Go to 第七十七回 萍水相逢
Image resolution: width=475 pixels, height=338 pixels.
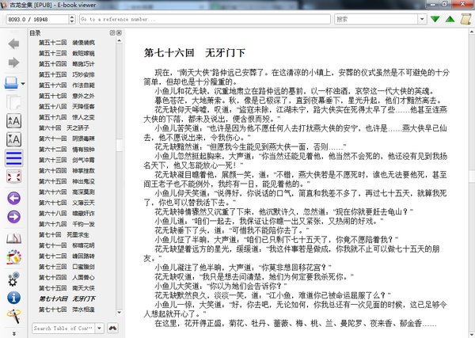point(66,310)
